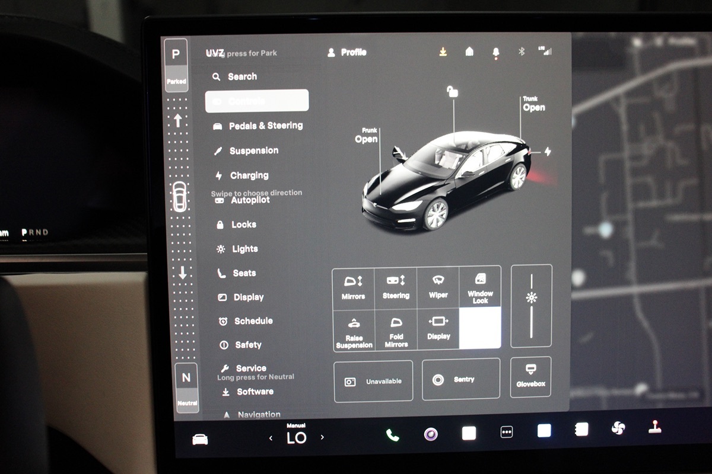Click the software download arrow icon
This screenshot has width=712, height=474.
[443, 52]
